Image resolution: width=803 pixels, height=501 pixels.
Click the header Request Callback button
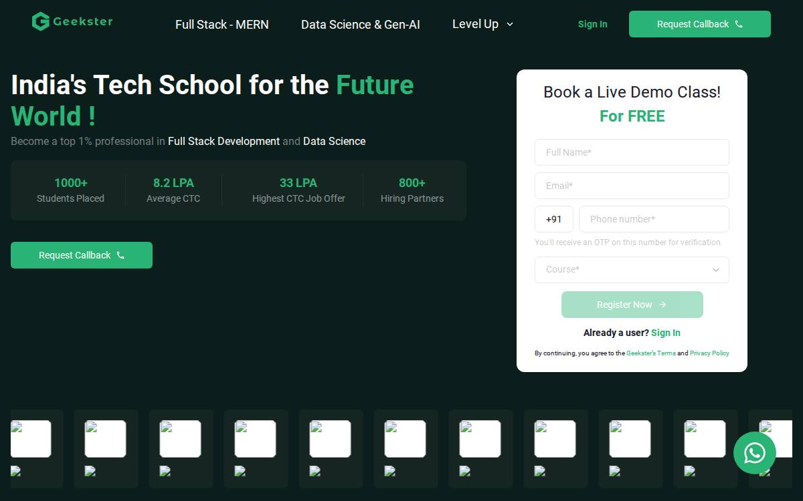pos(700,24)
